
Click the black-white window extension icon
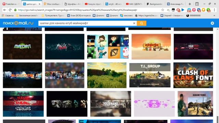click(173, 10)
